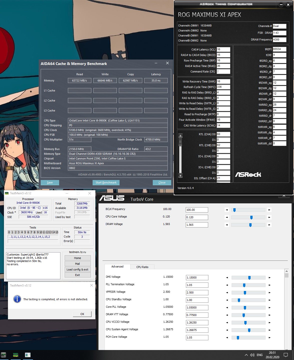Click OK in testing completed dialog

(82, 314)
